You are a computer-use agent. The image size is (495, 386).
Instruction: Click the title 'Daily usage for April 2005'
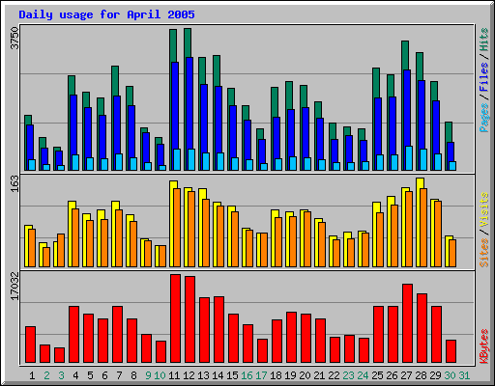[106, 15]
